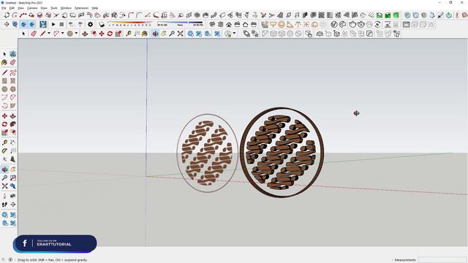Select the Section Plane tool in left tool set
The width and height of the screenshot is (468, 263).
click(13, 205)
